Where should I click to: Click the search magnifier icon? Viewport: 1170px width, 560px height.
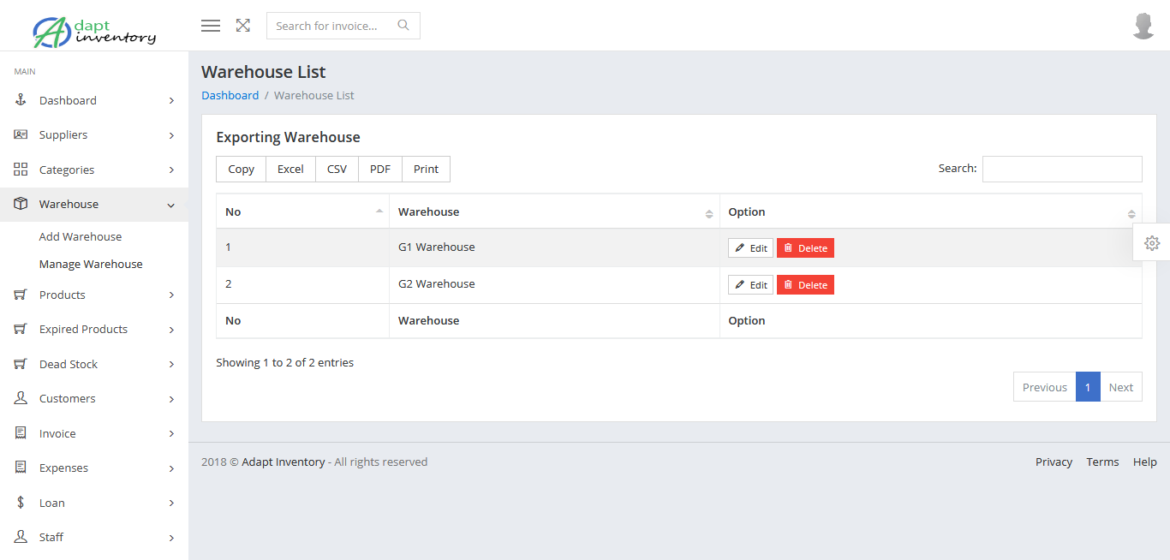(403, 26)
